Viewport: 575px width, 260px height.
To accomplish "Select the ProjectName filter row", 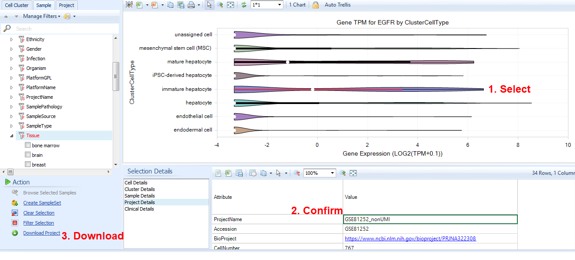I will [39, 97].
